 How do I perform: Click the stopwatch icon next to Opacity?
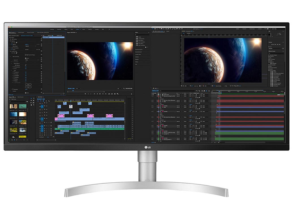click(x=12, y=44)
